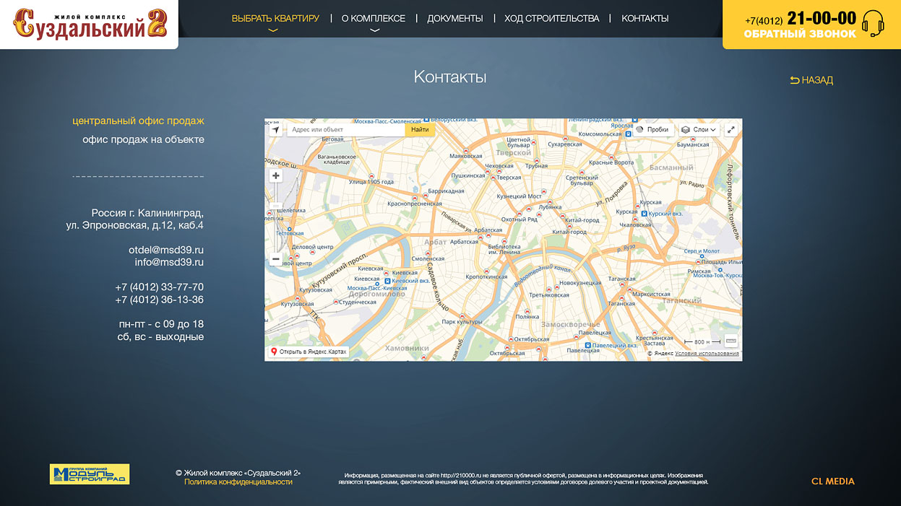Viewport: 901px width, 506px height.
Task: Select центральный офис продаж tab
Action: pos(138,121)
